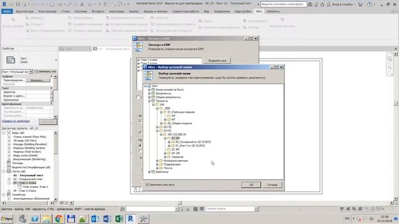Open the PowerShell icon in taskbar

[x=35, y=218]
